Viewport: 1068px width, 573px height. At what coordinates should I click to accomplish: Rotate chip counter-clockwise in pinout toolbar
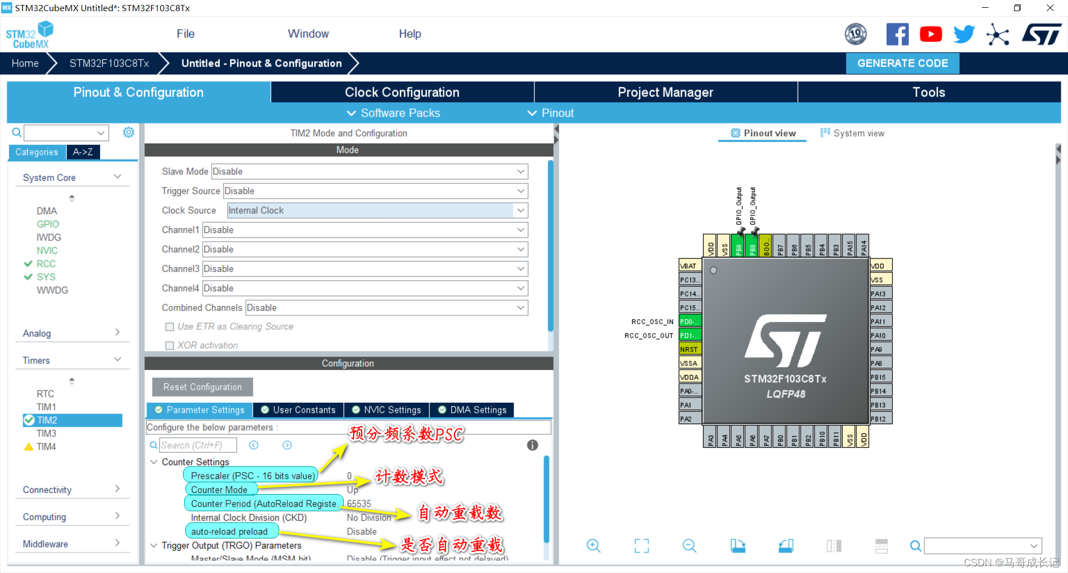point(786,546)
